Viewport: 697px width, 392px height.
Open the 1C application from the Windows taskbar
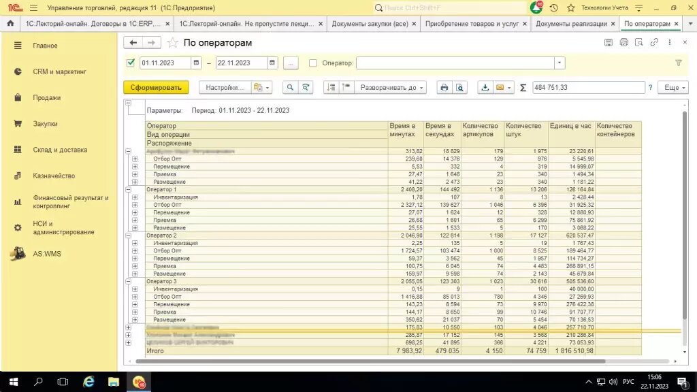[x=139, y=382]
